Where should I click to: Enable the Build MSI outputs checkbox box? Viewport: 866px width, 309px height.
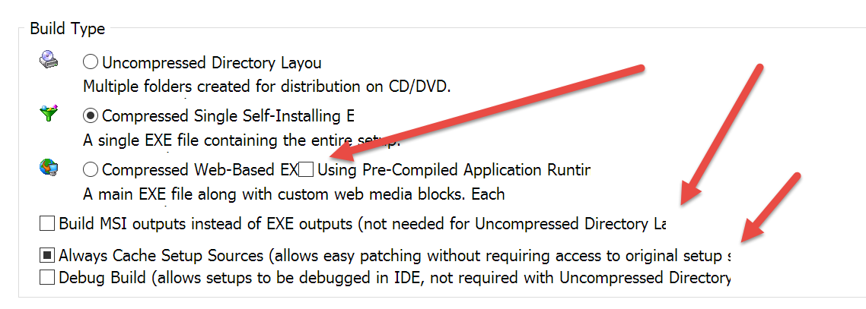click(47, 224)
